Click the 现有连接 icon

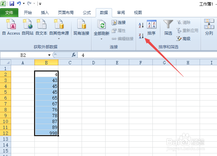pyautogui.click(x=81, y=27)
